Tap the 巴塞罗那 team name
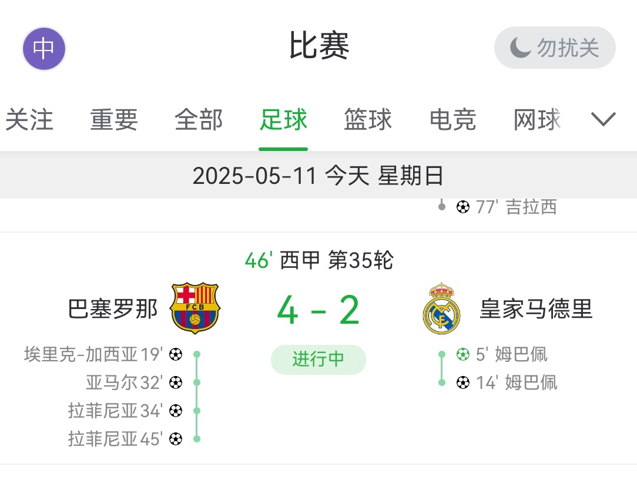This screenshot has height=480, width=637. 113,309
